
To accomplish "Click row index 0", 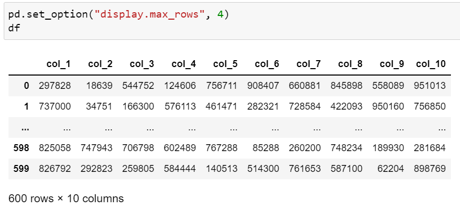I will click(x=26, y=86).
